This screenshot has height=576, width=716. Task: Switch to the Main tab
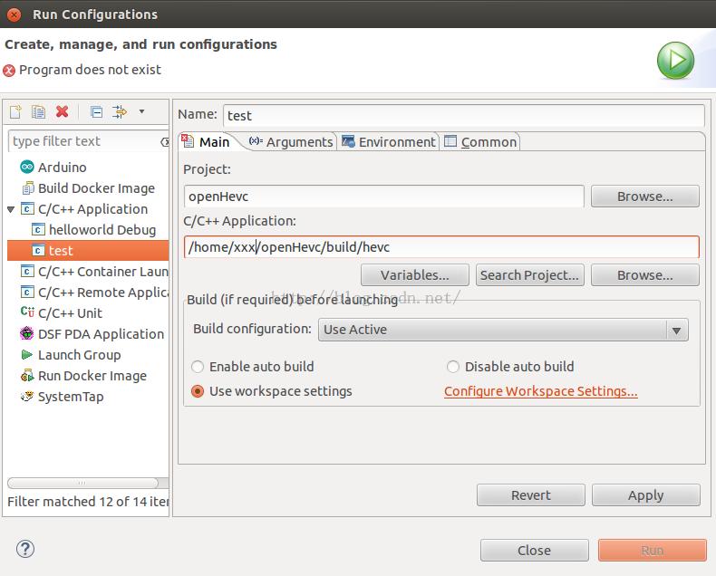207,142
